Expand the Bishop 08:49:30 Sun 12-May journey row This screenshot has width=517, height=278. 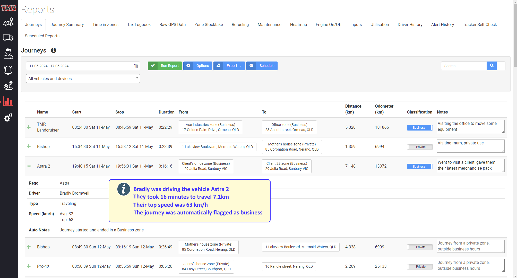[x=29, y=247]
